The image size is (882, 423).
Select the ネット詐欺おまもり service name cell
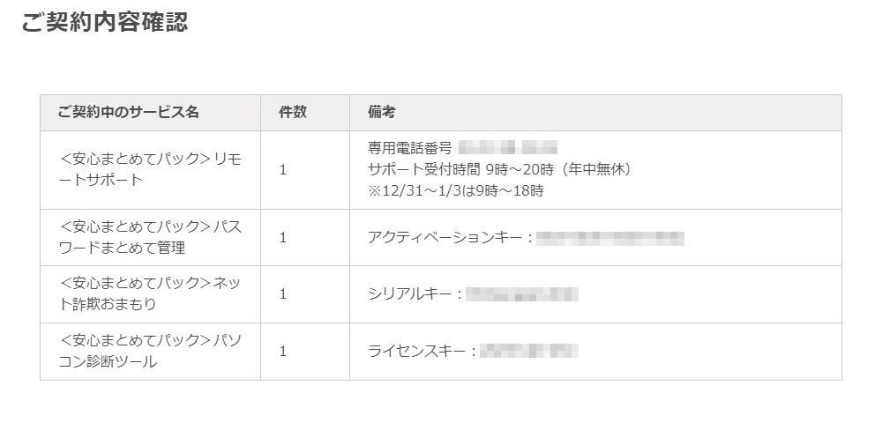150,294
